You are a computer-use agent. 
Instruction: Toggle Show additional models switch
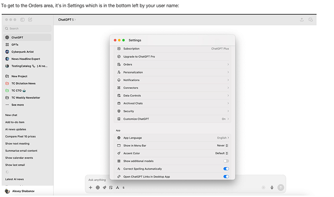tap(226, 161)
